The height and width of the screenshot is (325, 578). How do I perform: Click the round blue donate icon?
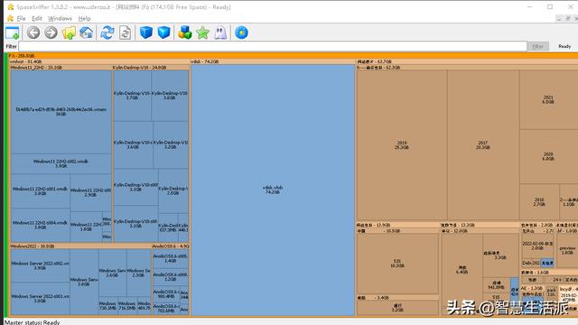(241, 32)
